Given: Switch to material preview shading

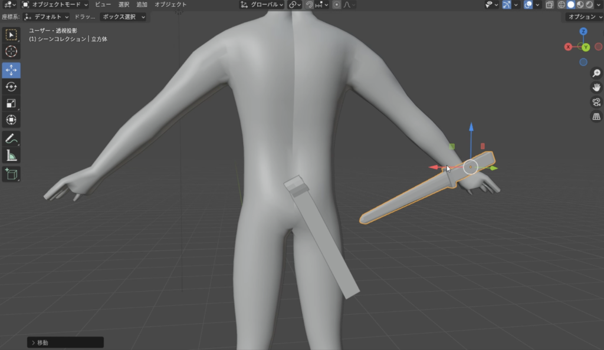Looking at the screenshot, I should point(580,5).
